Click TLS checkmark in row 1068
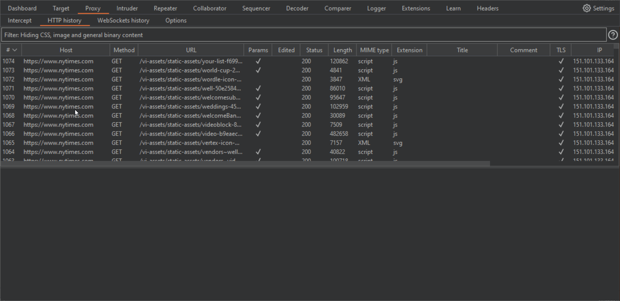The image size is (620, 301). pos(561,115)
